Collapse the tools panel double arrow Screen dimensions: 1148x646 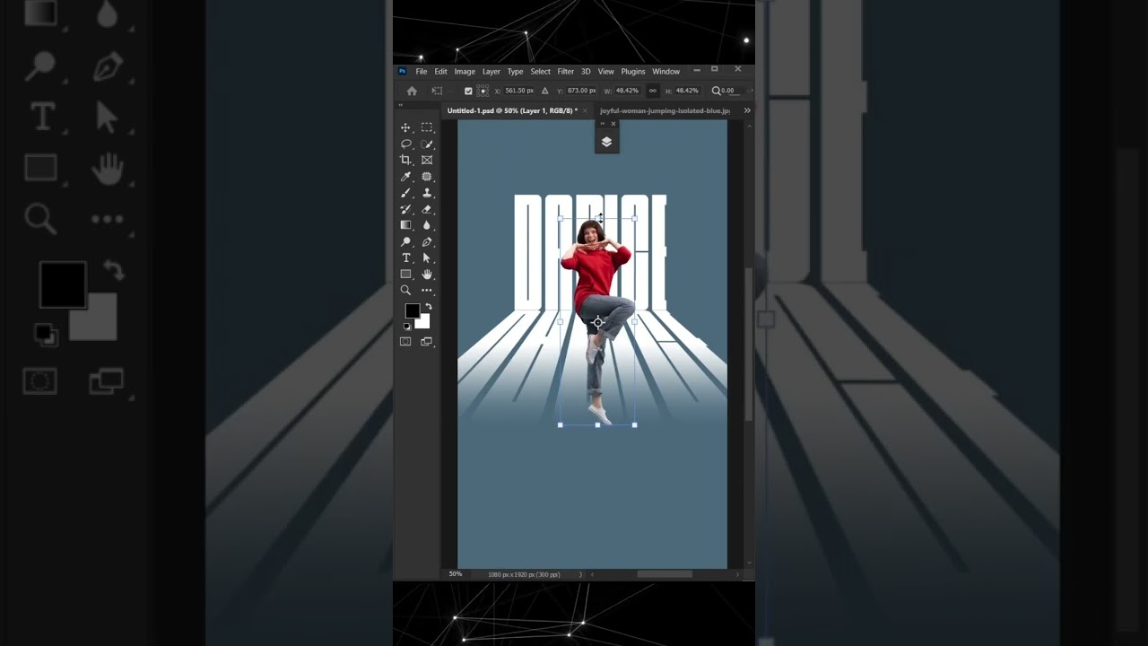pos(401,105)
